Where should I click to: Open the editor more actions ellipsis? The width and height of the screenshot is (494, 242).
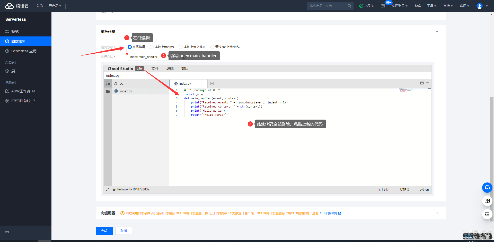click(428, 83)
